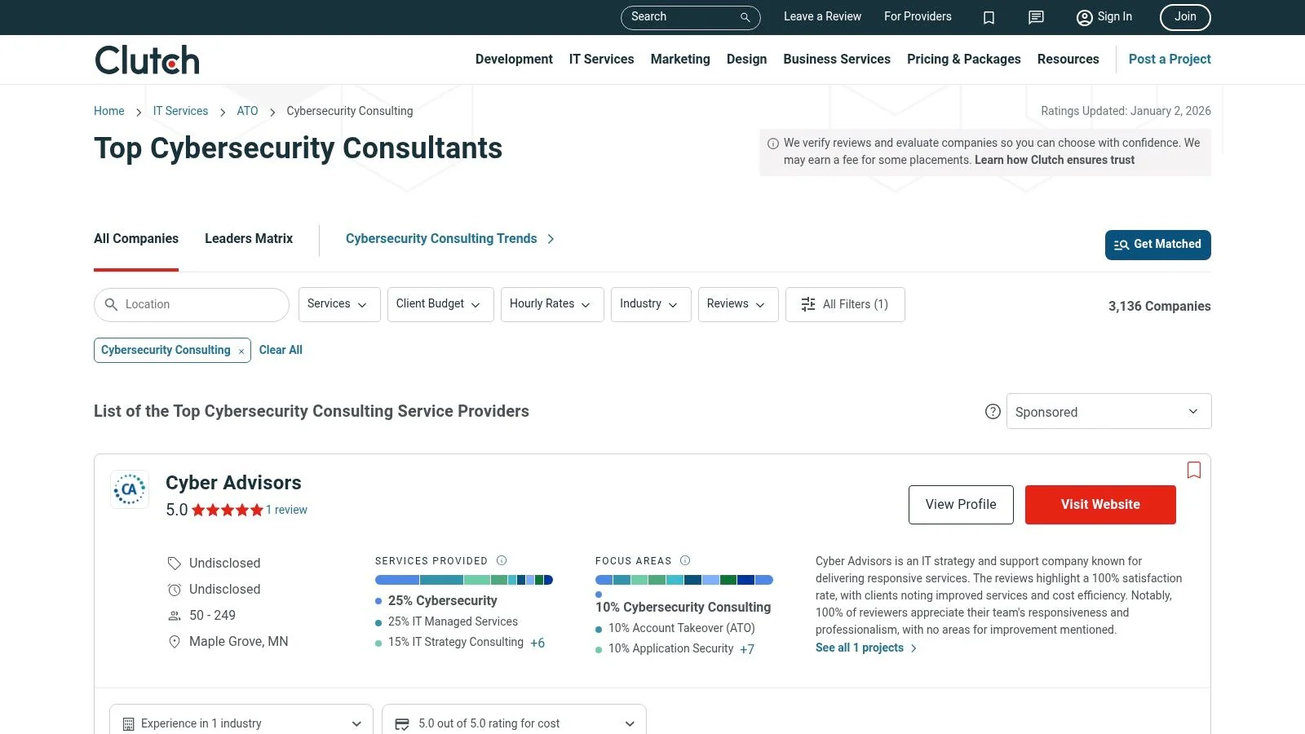Click the help icon near the Sponsored dropdown
1305x734 pixels.
pos(993,412)
